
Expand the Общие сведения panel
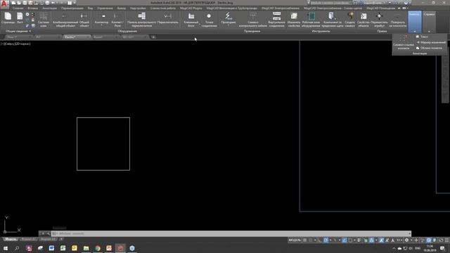click(18, 31)
